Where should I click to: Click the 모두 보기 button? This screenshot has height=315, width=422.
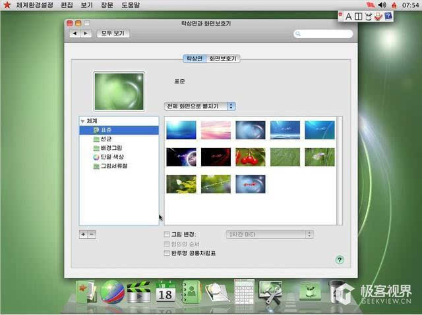click(x=113, y=33)
